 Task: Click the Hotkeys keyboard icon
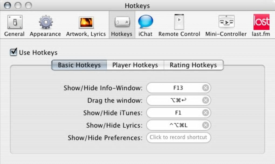point(122,23)
